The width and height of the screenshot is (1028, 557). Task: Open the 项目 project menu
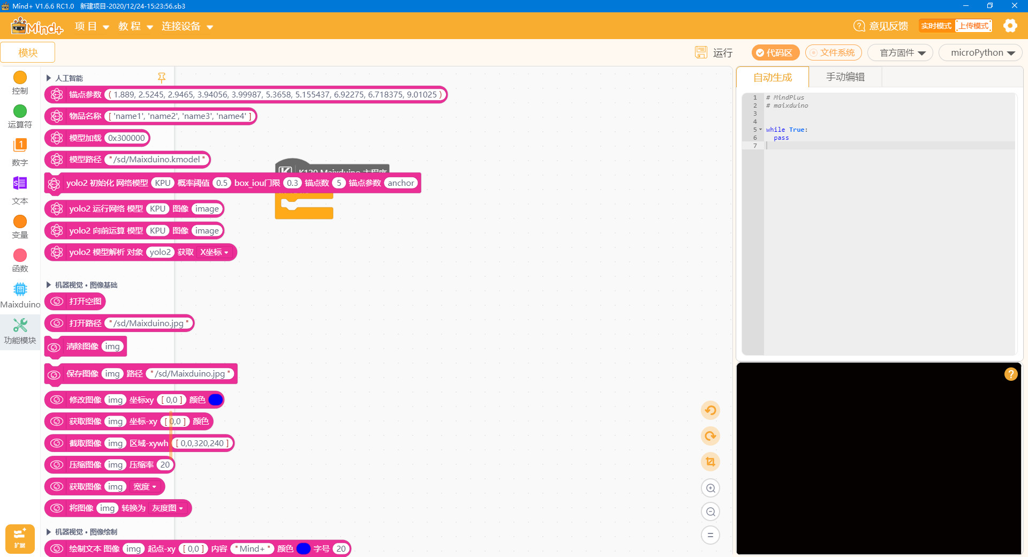click(92, 26)
